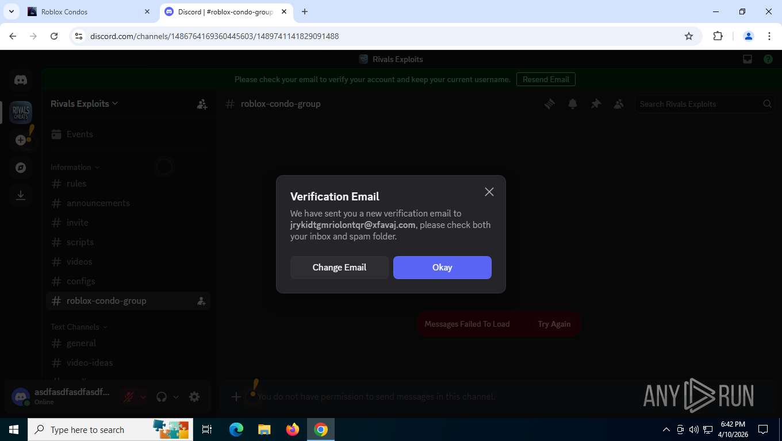Image resolution: width=782 pixels, height=441 pixels.
Task: Open headphones output options dropdown arrow
Action: click(176, 397)
